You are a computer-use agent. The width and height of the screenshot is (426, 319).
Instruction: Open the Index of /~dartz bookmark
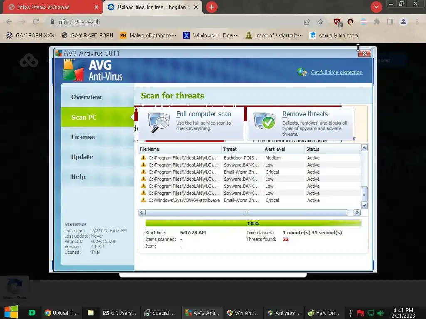(274, 35)
